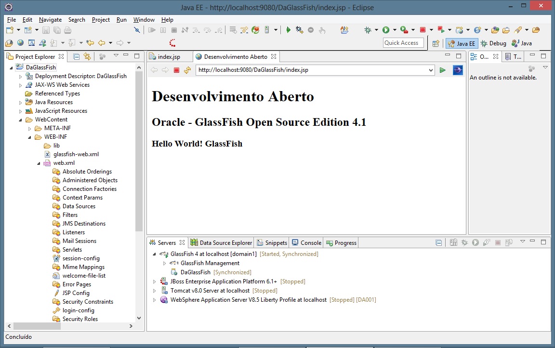The width and height of the screenshot is (555, 348).
Task: Click the Quick Access search field
Action: pyautogui.click(x=403, y=43)
